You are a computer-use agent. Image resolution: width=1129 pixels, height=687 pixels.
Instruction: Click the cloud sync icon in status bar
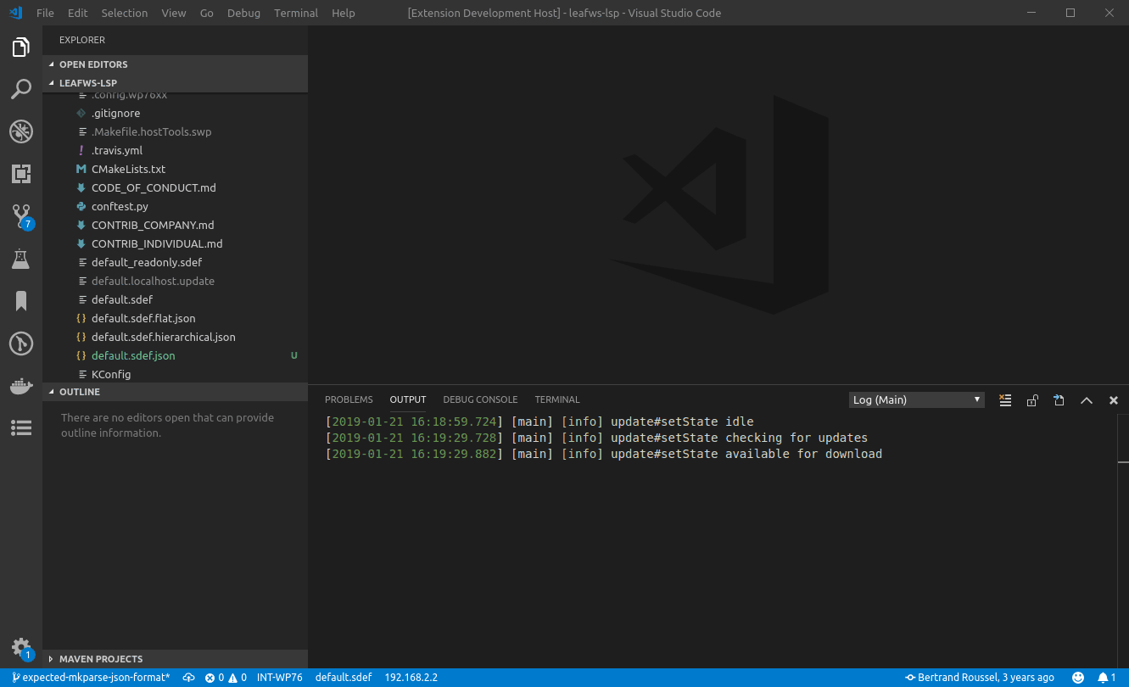189,678
